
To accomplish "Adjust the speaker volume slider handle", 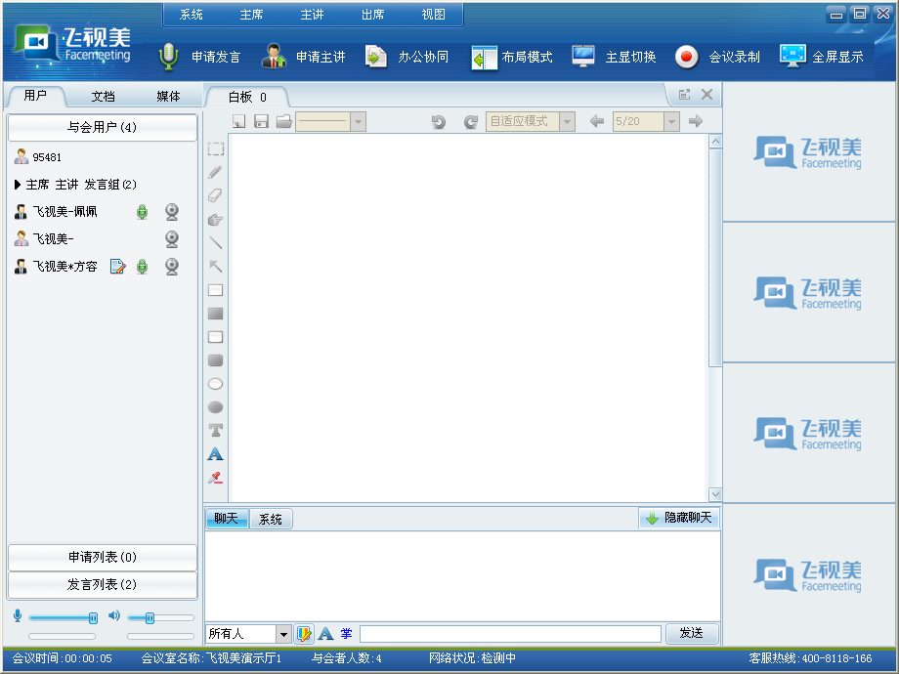I will click(150, 617).
